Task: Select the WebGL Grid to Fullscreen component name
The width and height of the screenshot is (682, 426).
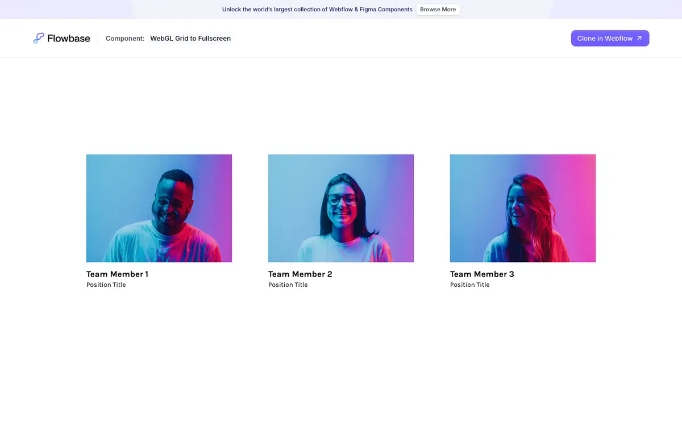Action: (x=190, y=39)
